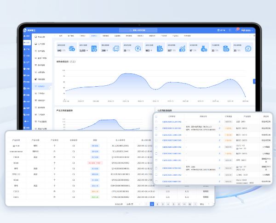Click the growth chart icon beside 567

[x=182, y=49]
